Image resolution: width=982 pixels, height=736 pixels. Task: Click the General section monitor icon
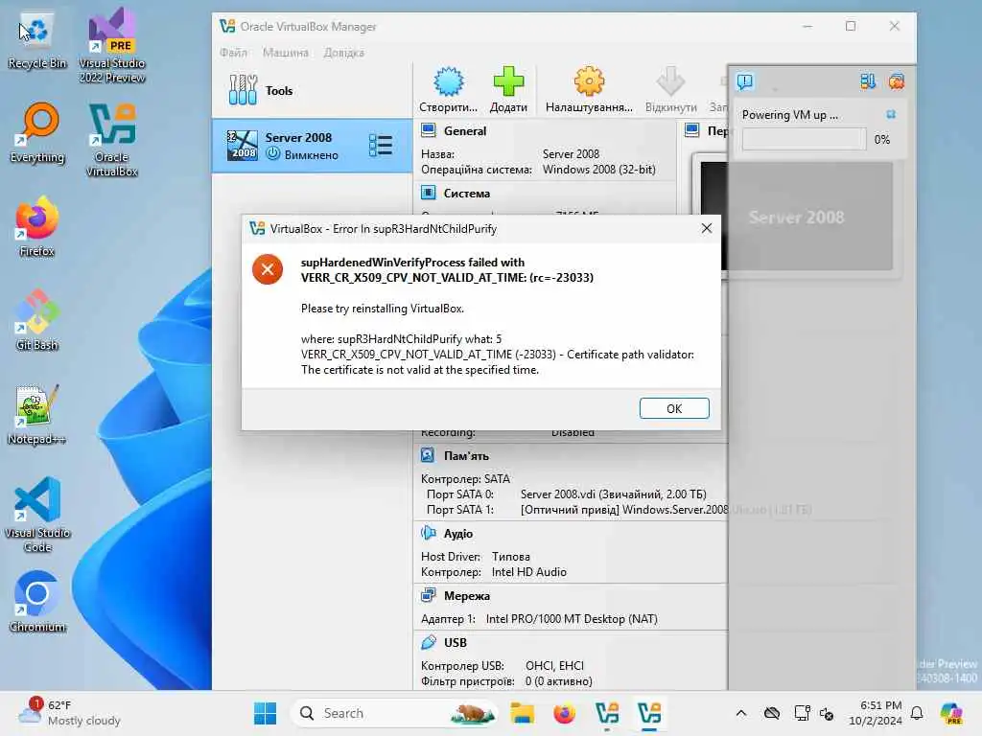[429, 130]
